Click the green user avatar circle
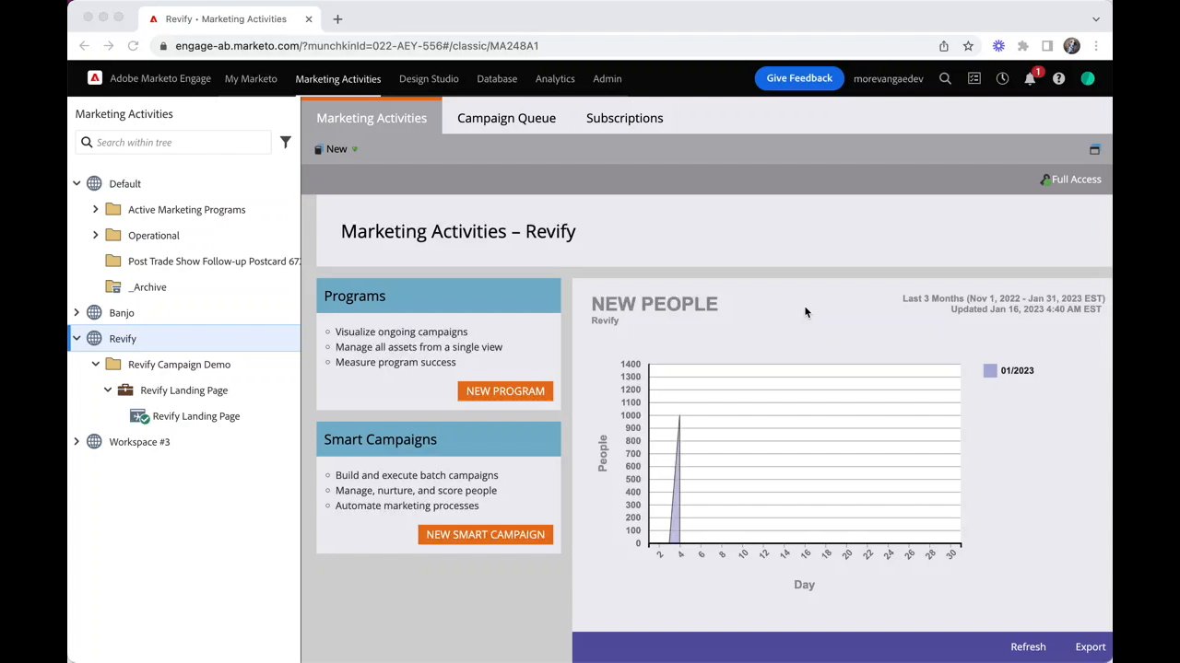This screenshot has height=663, width=1180. click(1088, 78)
